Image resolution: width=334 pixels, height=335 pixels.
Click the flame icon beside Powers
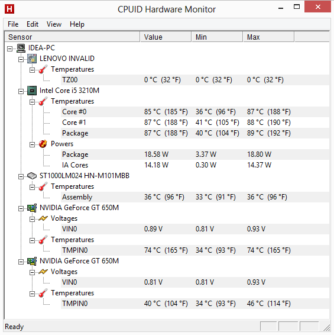tap(43, 144)
